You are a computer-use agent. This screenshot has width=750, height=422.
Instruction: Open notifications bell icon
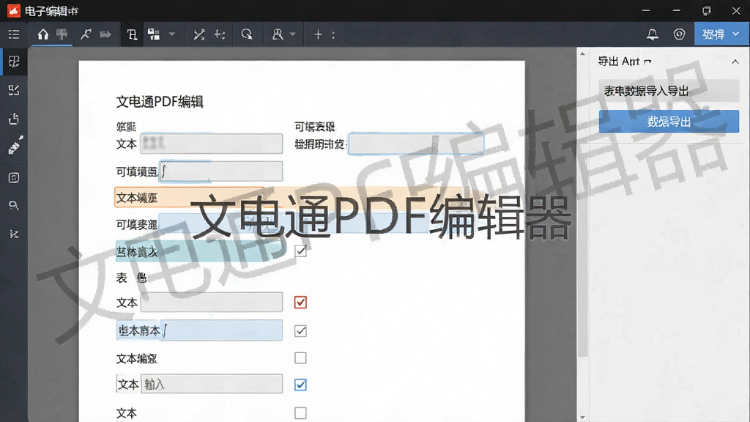[653, 34]
